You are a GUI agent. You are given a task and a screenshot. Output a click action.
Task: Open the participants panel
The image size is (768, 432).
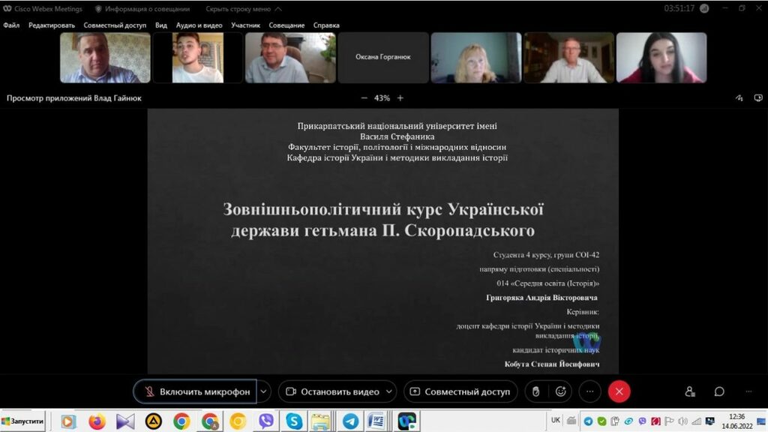(690, 391)
